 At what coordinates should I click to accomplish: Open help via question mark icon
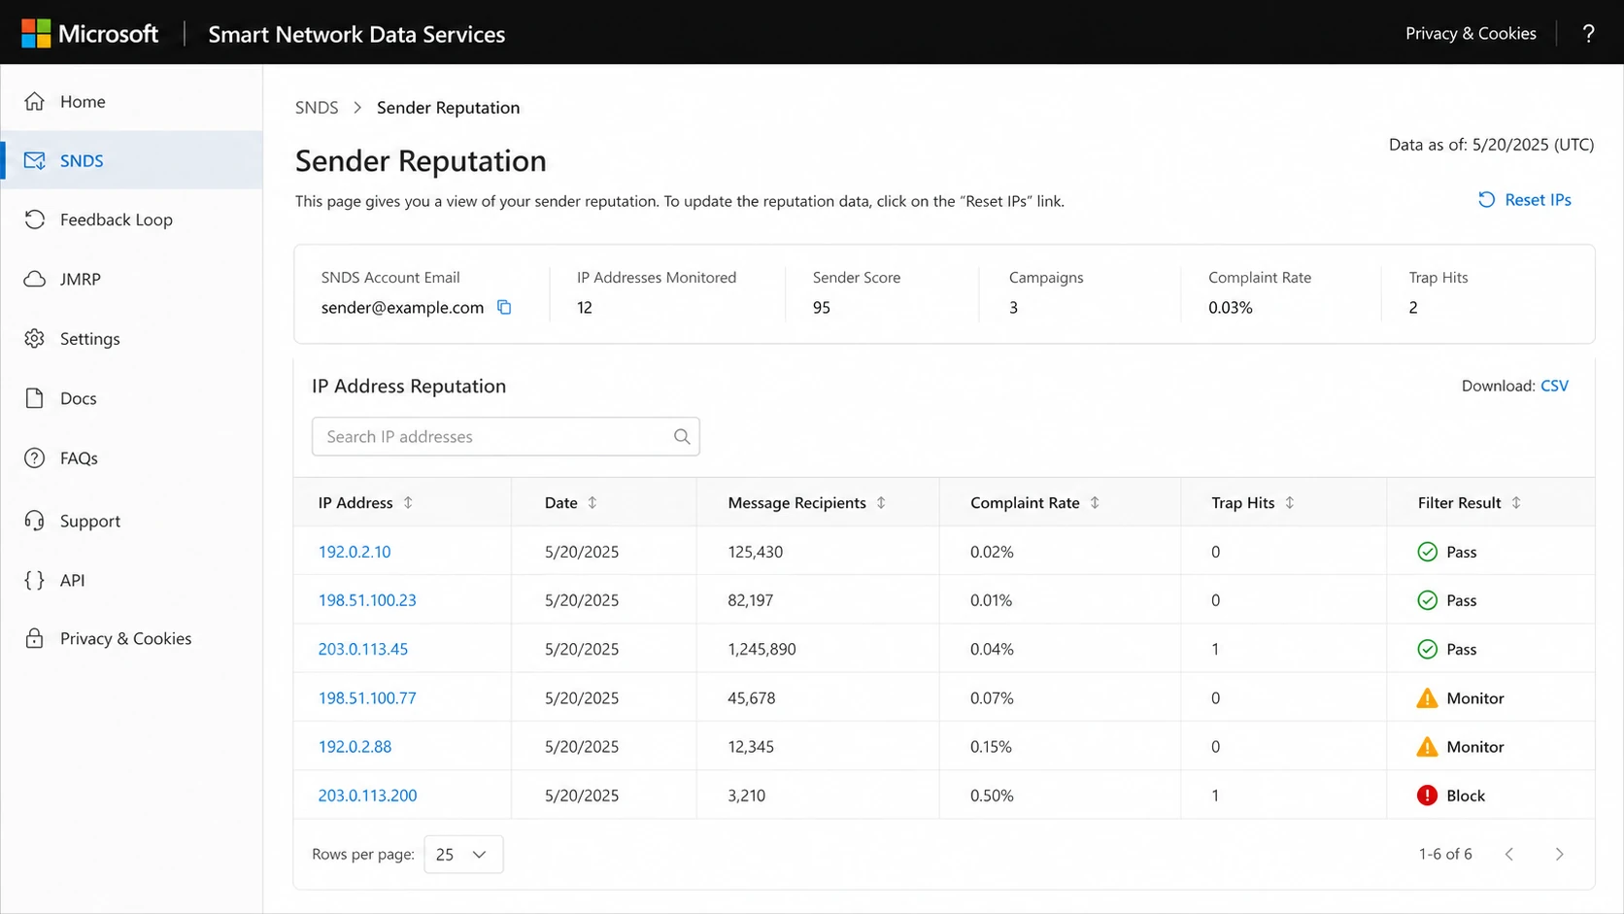click(x=1588, y=34)
